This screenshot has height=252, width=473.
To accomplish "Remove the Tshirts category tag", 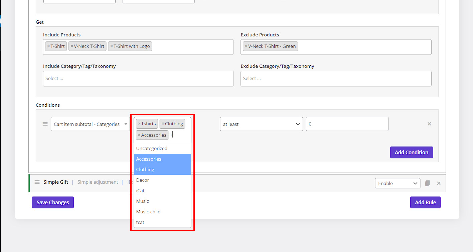I will pyautogui.click(x=139, y=124).
